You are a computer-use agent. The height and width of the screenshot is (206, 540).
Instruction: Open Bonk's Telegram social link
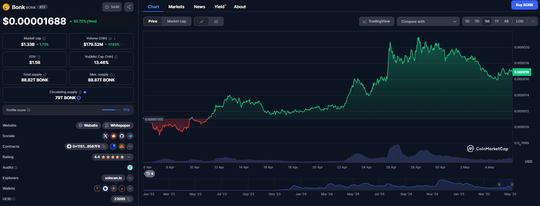point(130,136)
